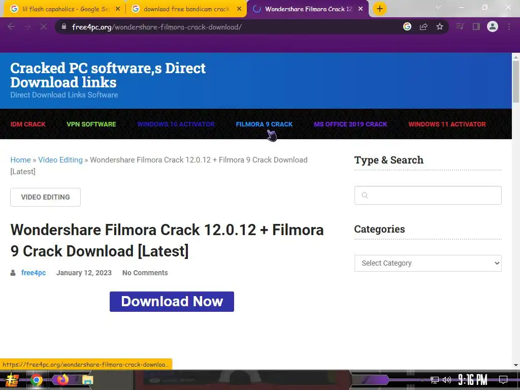Switch to 'download free bandicam crack' tab
Image resolution: width=520 pixels, height=390 pixels.
click(186, 9)
